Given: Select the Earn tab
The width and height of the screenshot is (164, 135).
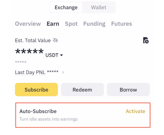Looking at the screenshot, I should pos(53,24).
